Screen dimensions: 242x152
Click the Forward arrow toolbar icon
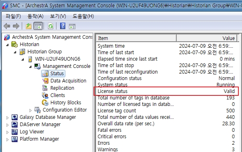(x=16, y=26)
